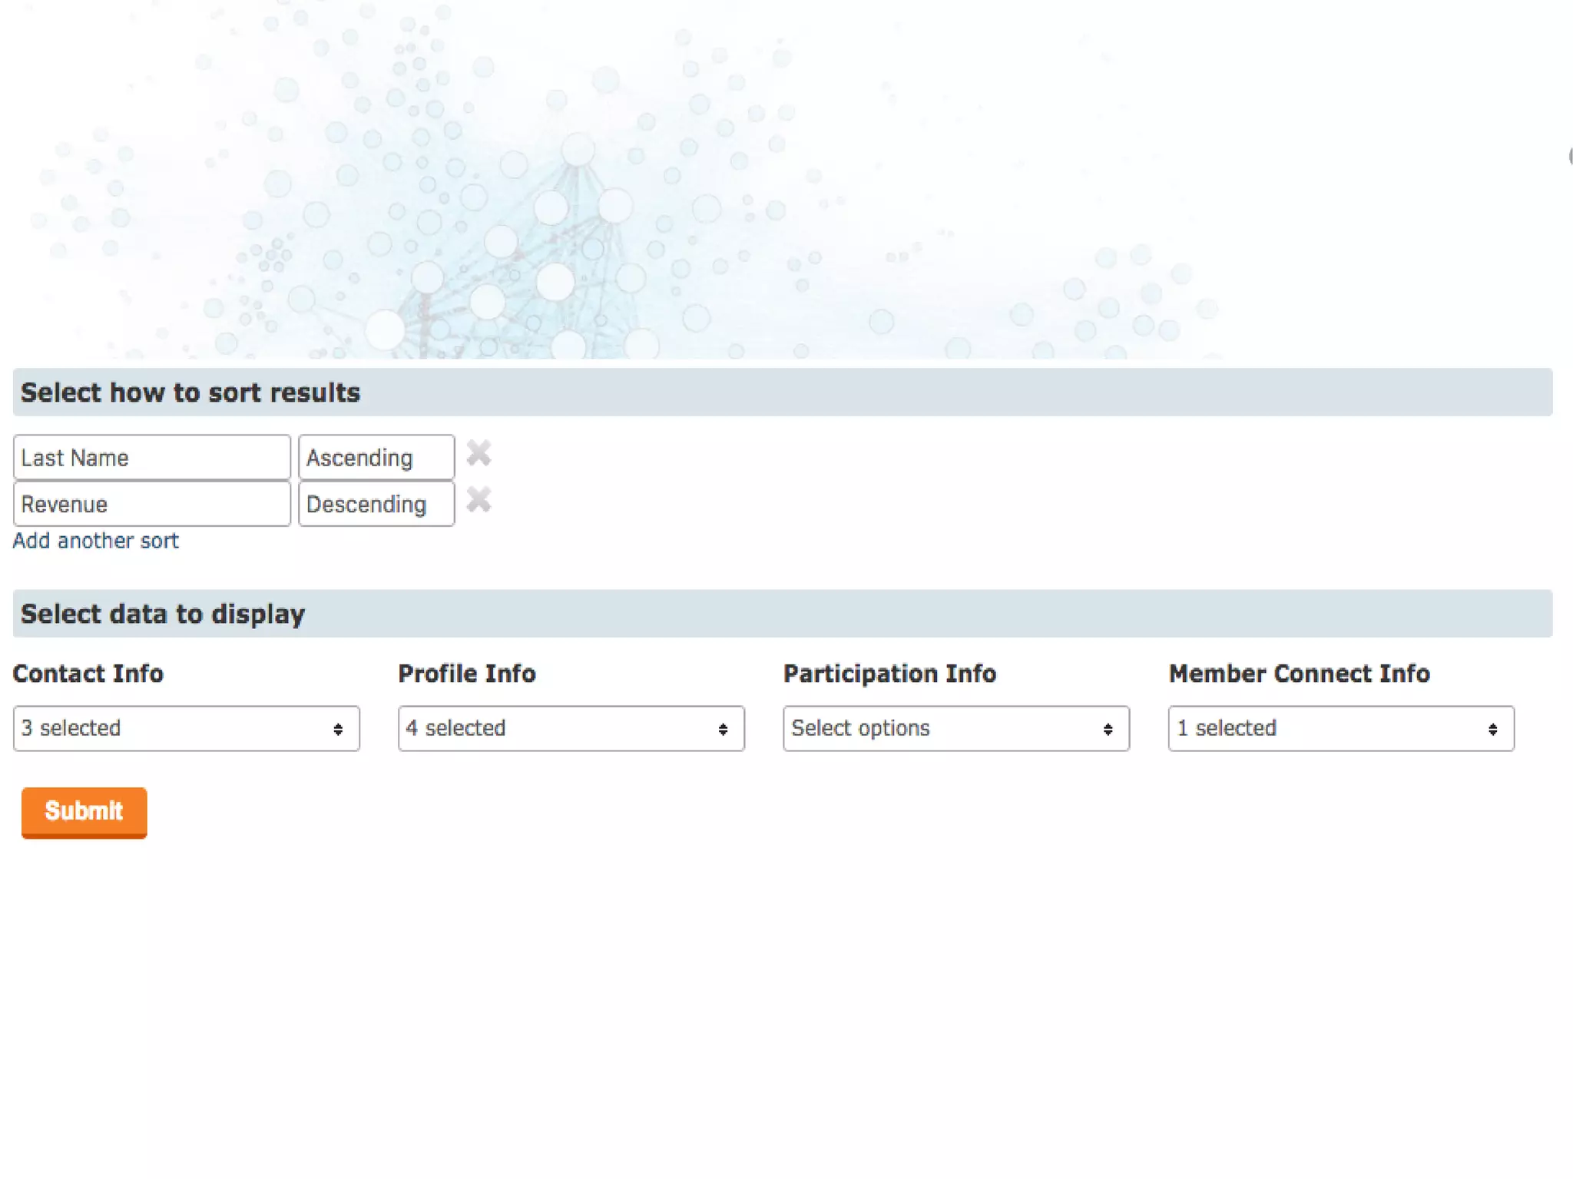This screenshot has height=1179, width=1573.
Task: Remove the Last Name sort row
Action: pos(479,454)
